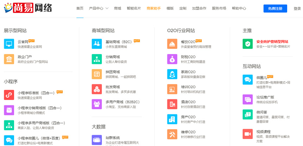Open 加盟合作 nav item
The image size is (303, 146).
click(199, 8)
